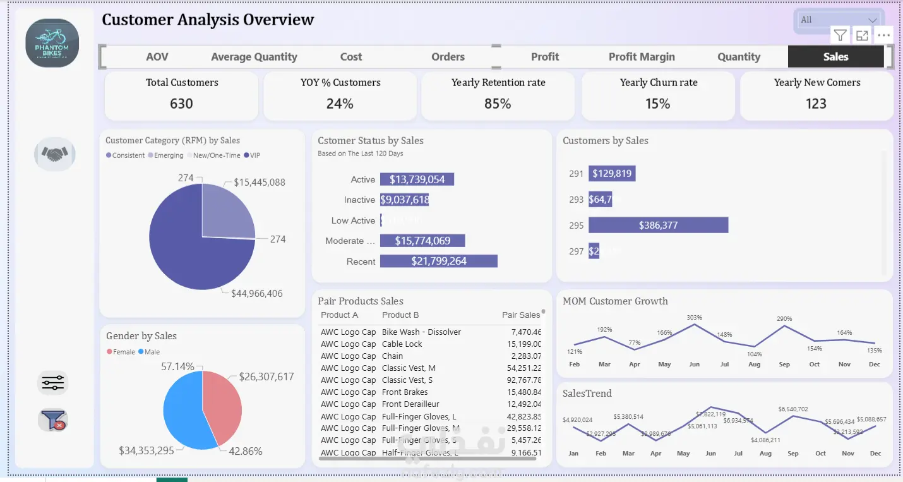Viewport: 903px width, 482px height.
Task: Switch to the Profit Margin metric
Action: coord(642,57)
